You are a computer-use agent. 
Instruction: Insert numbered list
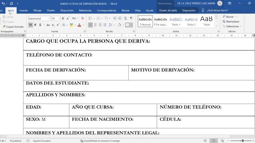pyautogui.click(x=98, y=18)
